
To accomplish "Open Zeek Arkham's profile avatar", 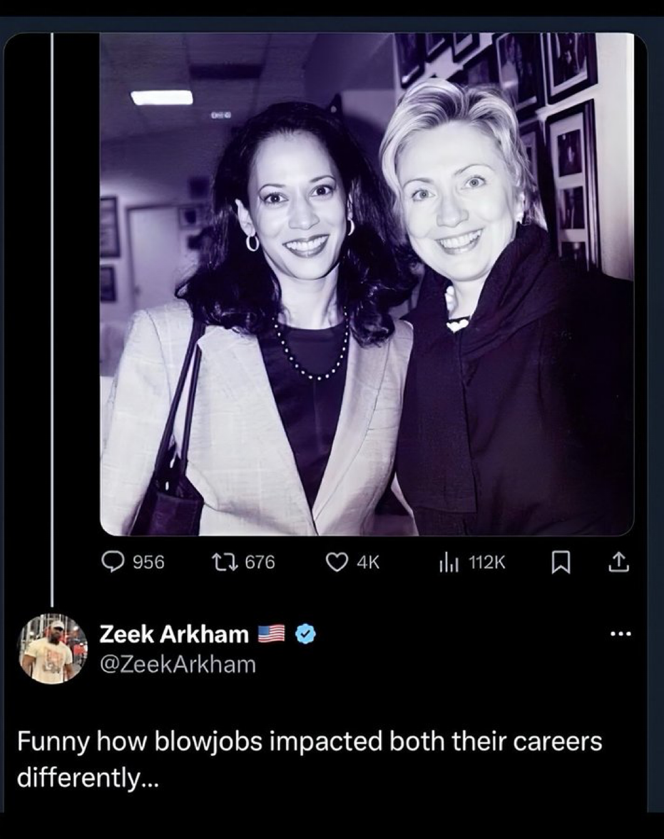I will click(x=53, y=648).
